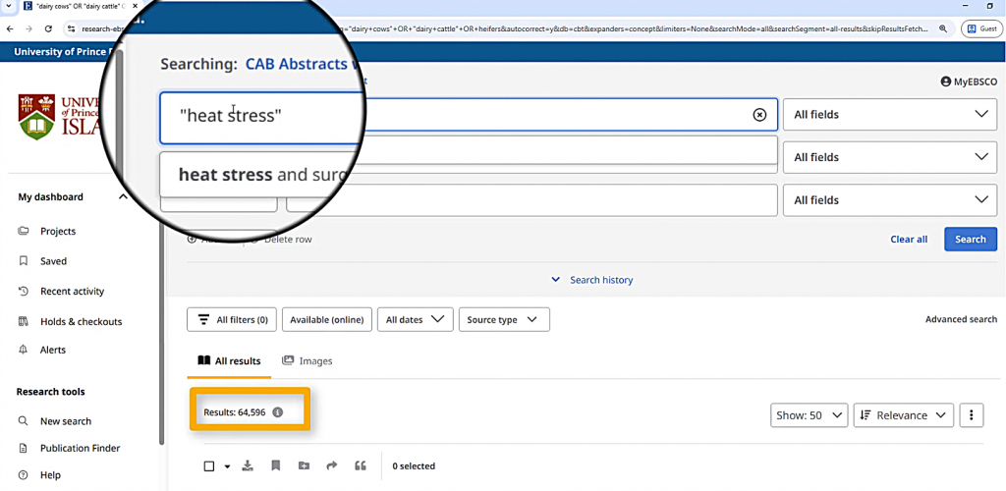
Task: Switch to the Images tab
Action: [307, 360]
